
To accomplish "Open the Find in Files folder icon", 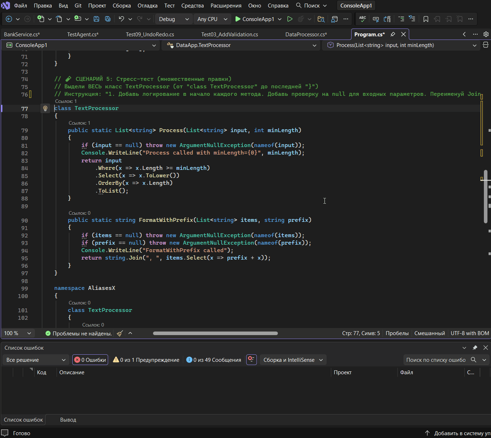I will tap(321, 19).
